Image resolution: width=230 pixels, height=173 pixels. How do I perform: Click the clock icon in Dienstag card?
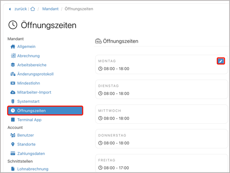[100, 93]
